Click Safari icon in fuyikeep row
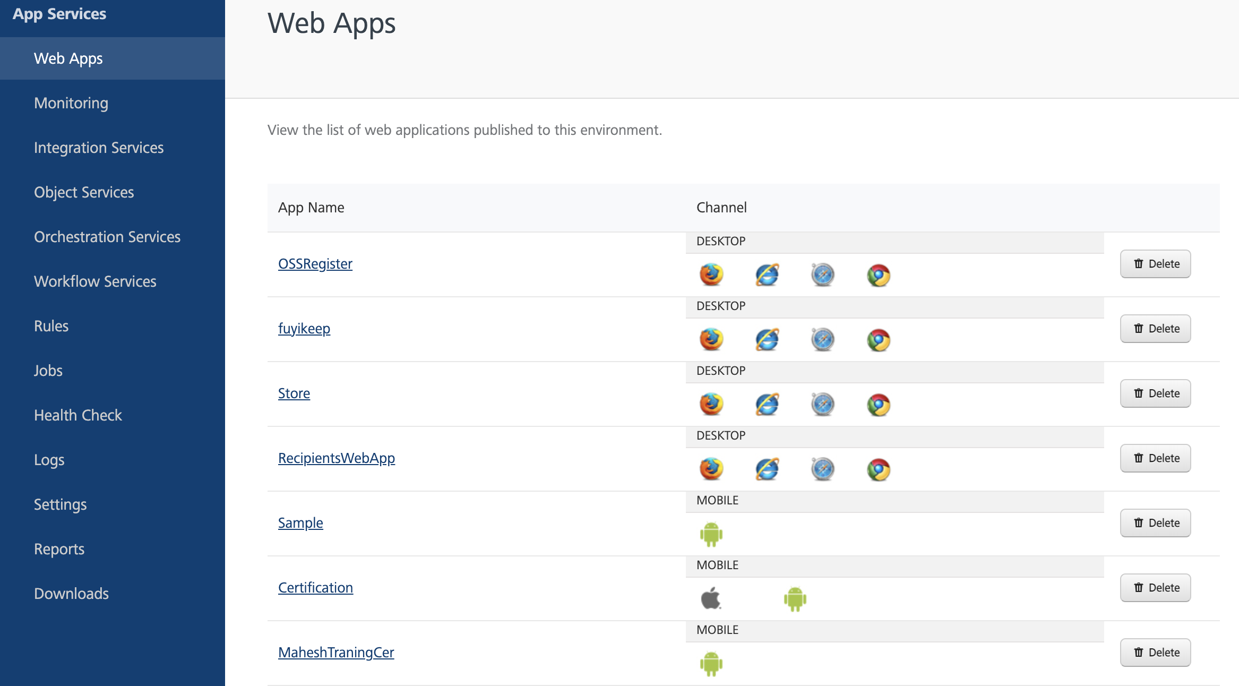This screenshot has width=1239, height=686. (x=823, y=340)
